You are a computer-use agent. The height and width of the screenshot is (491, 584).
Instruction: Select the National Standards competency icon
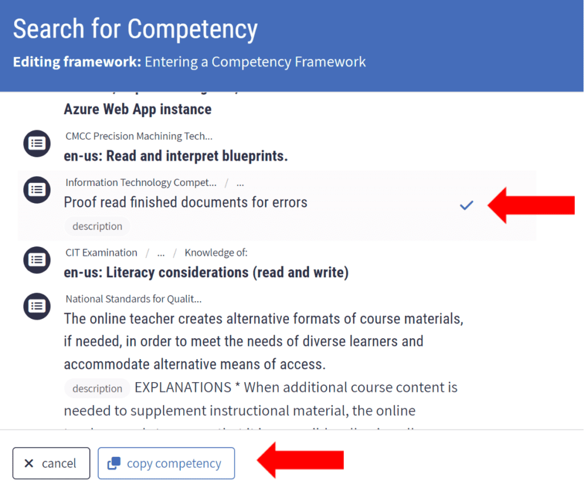click(x=36, y=306)
